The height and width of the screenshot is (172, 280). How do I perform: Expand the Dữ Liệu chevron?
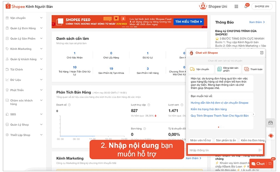pos(41,80)
